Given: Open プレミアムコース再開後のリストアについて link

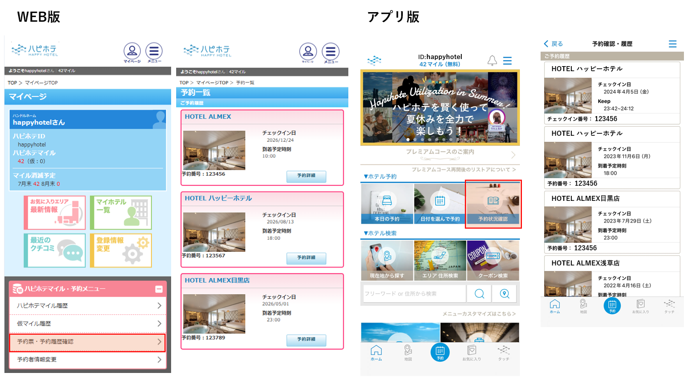Looking at the screenshot, I should coord(464,170).
